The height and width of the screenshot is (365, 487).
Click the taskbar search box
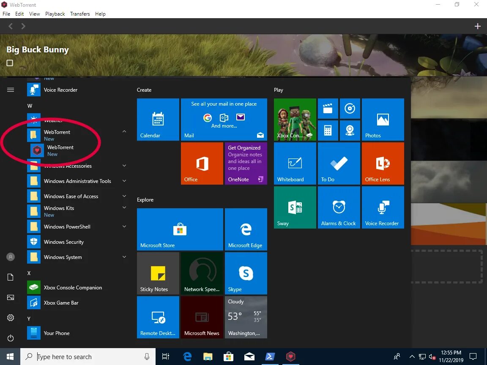(88, 357)
